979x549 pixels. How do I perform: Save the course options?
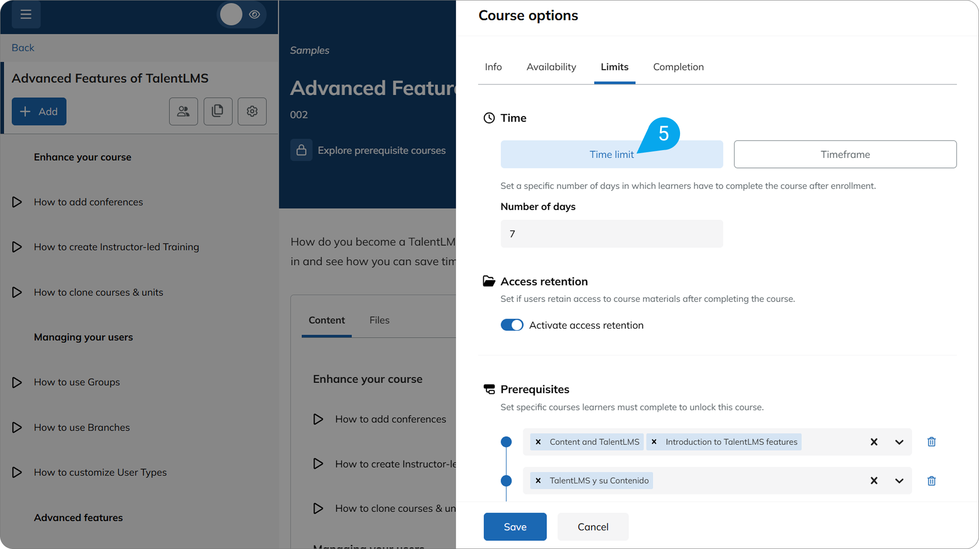pos(515,527)
